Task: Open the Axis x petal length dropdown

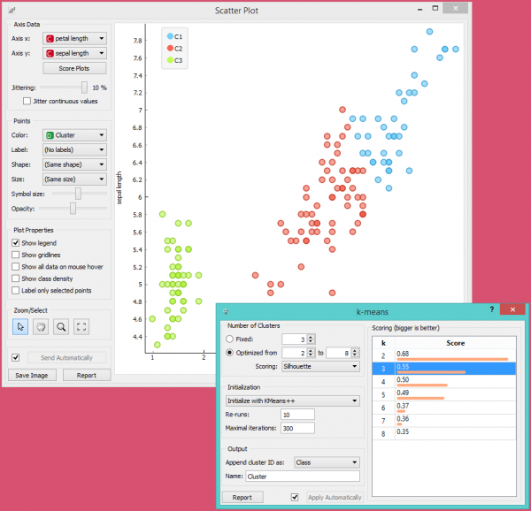Action: (74, 39)
